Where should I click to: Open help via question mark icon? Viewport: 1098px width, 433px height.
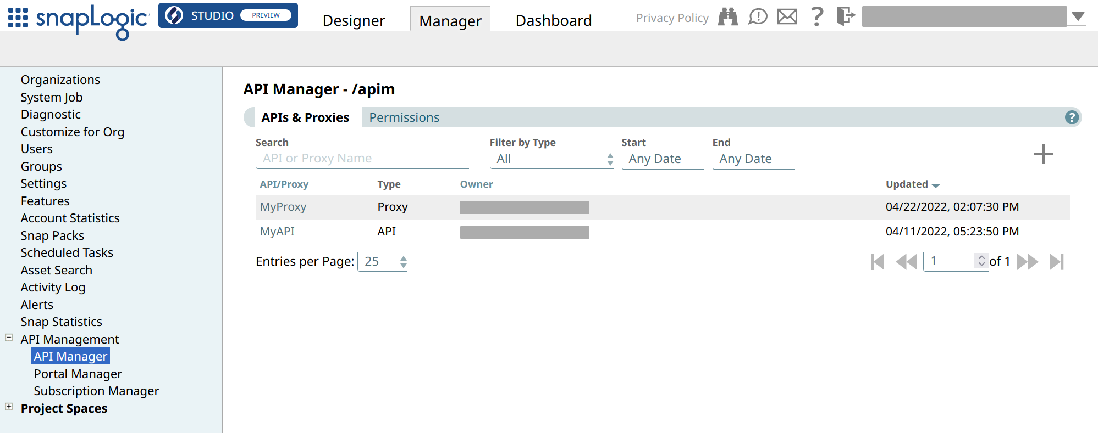click(x=817, y=16)
